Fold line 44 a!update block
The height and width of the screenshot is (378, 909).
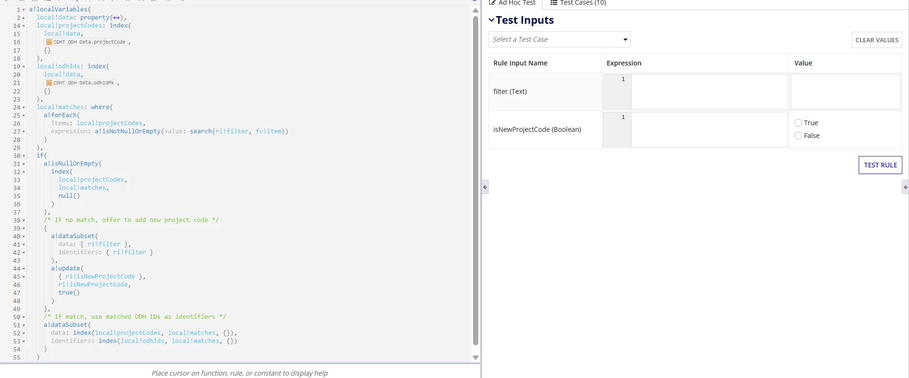[24, 269]
